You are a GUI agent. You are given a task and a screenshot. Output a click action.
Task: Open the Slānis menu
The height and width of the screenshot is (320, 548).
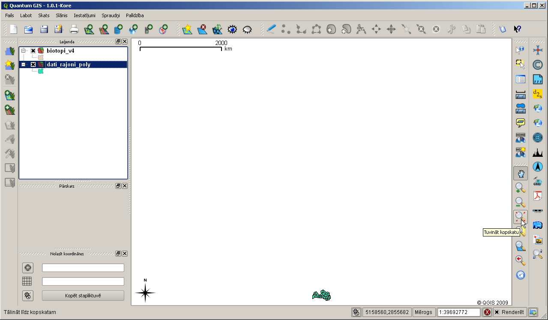coord(62,15)
